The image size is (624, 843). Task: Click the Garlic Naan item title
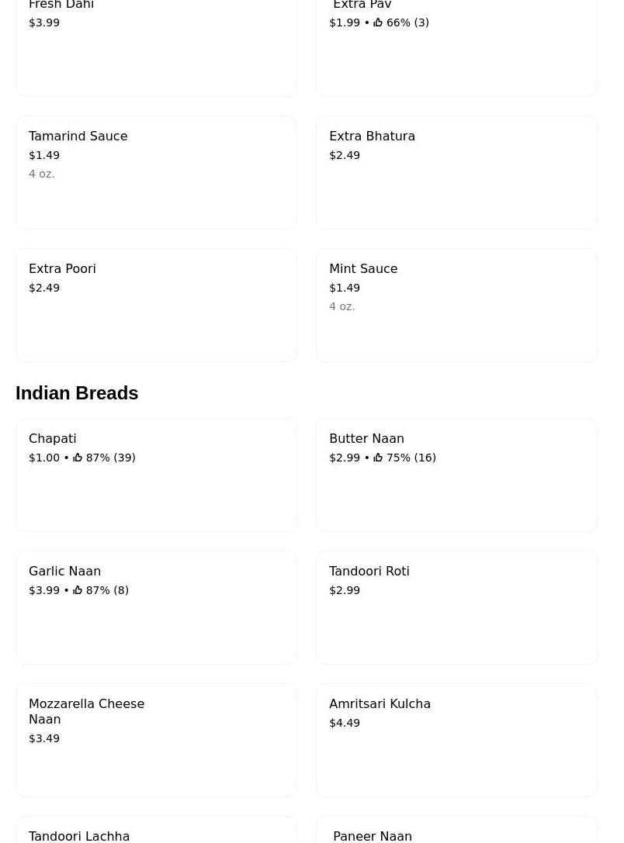click(x=64, y=571)
